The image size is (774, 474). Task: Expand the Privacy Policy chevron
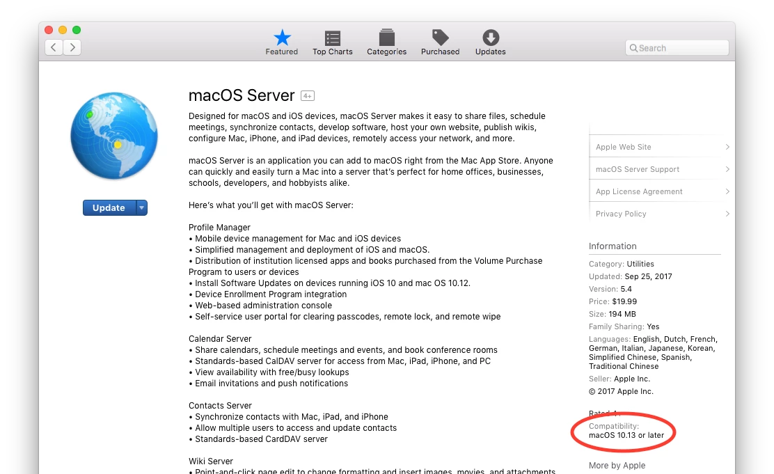tap(727, 214)
